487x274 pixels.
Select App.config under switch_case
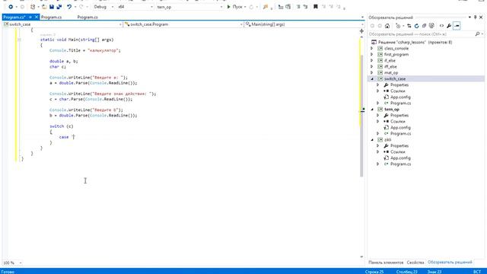pyautogui.click(x=400, y=97)
